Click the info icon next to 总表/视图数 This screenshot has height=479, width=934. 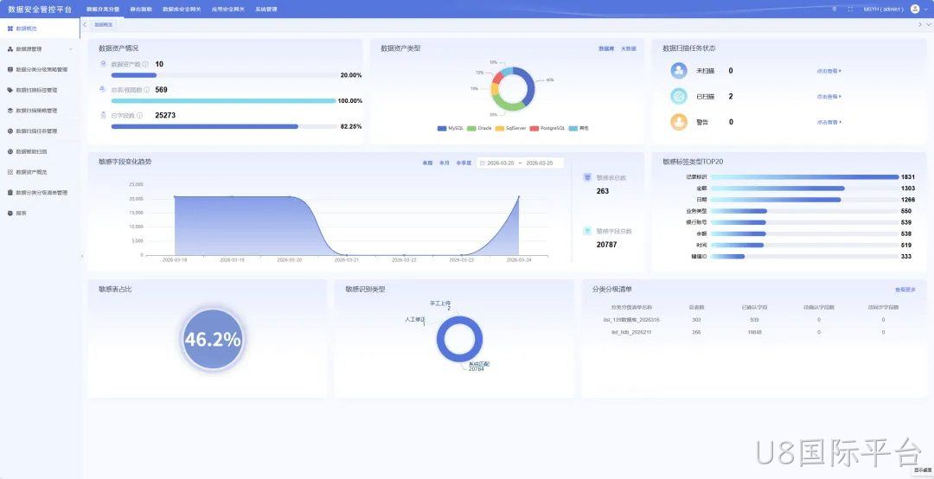147,90
